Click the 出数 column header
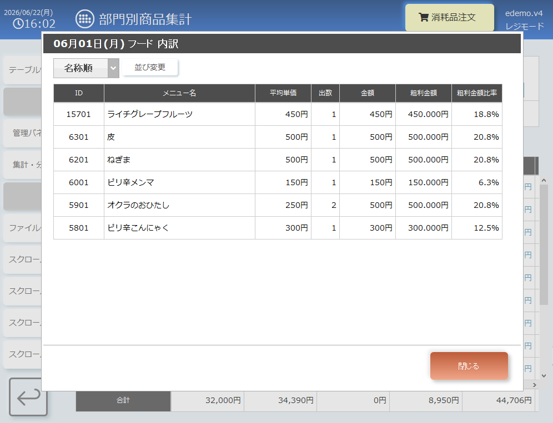Screen dimensions: 553x423 pos(325,93)
